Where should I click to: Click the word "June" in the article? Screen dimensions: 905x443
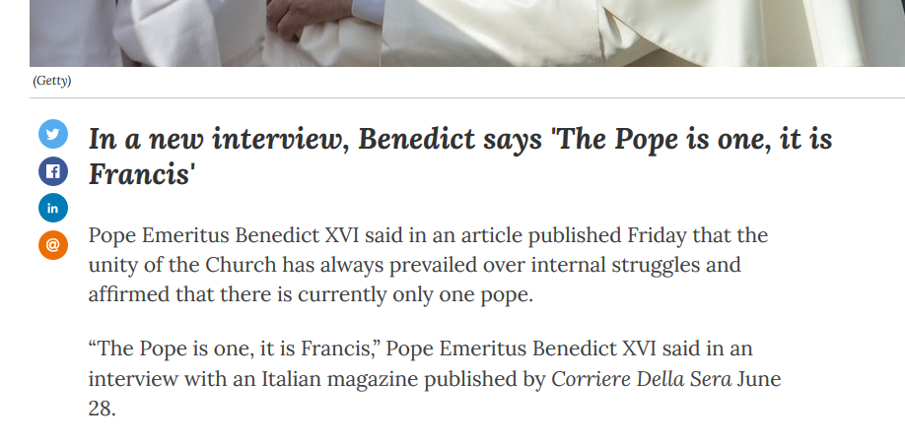(760, 379)
